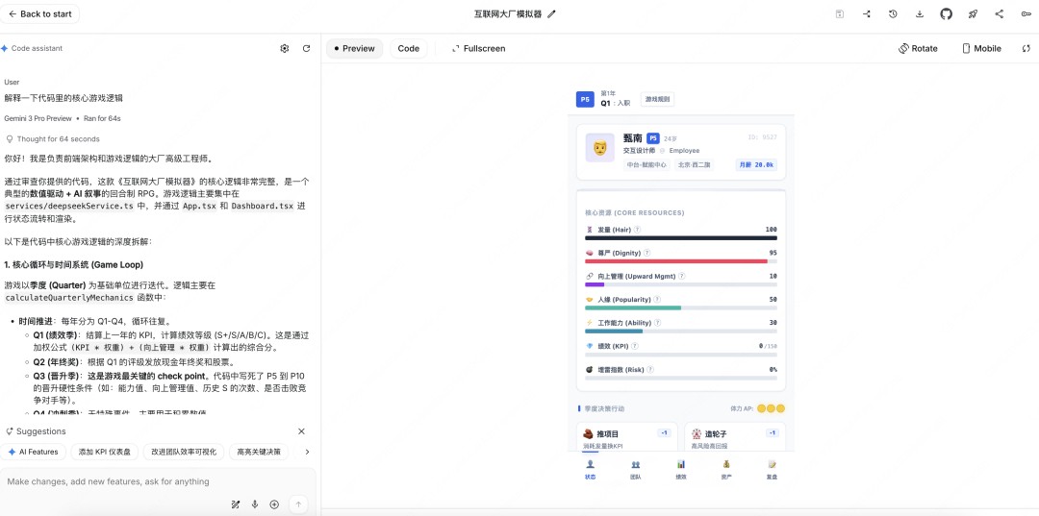Close the Suggestions panel
The height and width of the screenshot is (516, 1039).
click(x=301, y=431)
